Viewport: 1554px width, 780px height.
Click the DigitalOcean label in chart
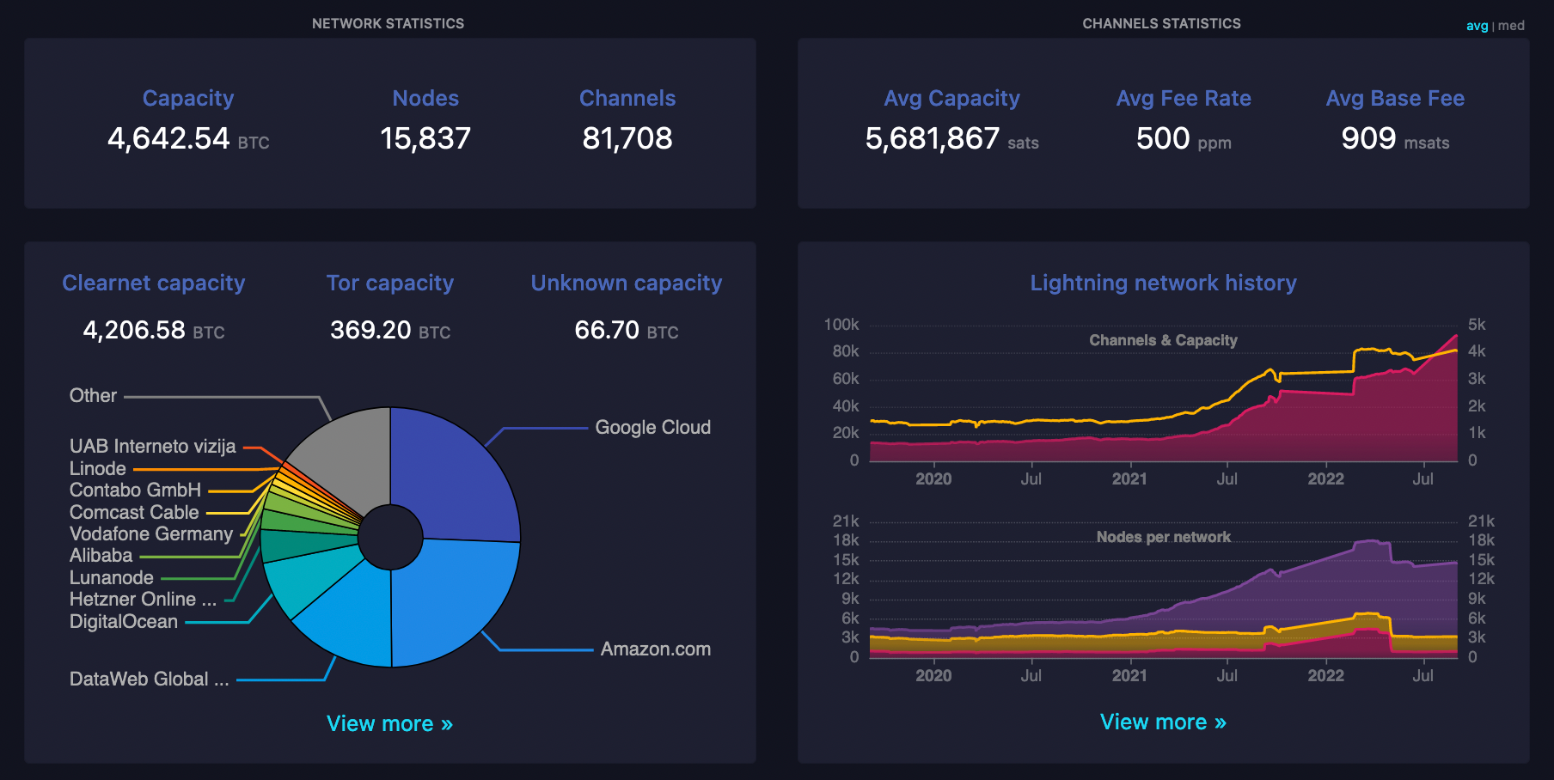(x=124, y=621)
